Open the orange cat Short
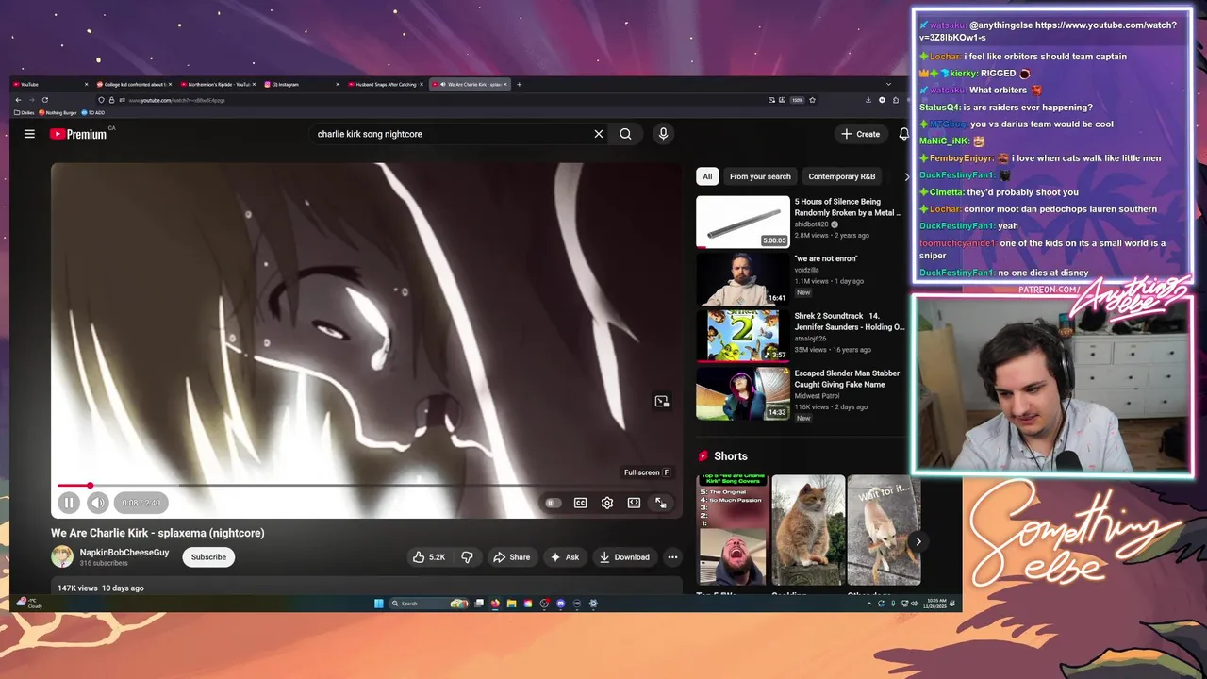1207x679 pixels. (808, 530)
